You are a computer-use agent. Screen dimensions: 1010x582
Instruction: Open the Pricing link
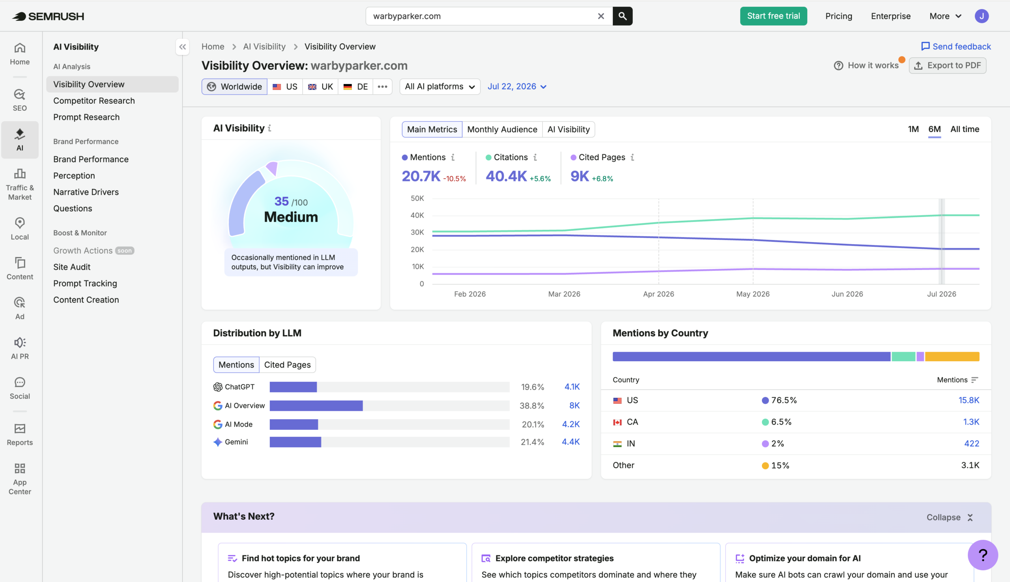pyautogui.click(x=838, y=16)
